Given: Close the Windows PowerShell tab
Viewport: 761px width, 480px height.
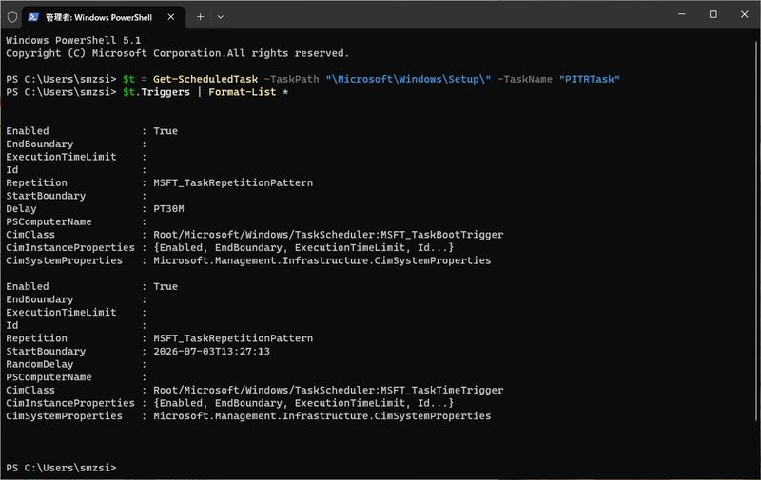Looking at the screenshot, I should 171,17.
